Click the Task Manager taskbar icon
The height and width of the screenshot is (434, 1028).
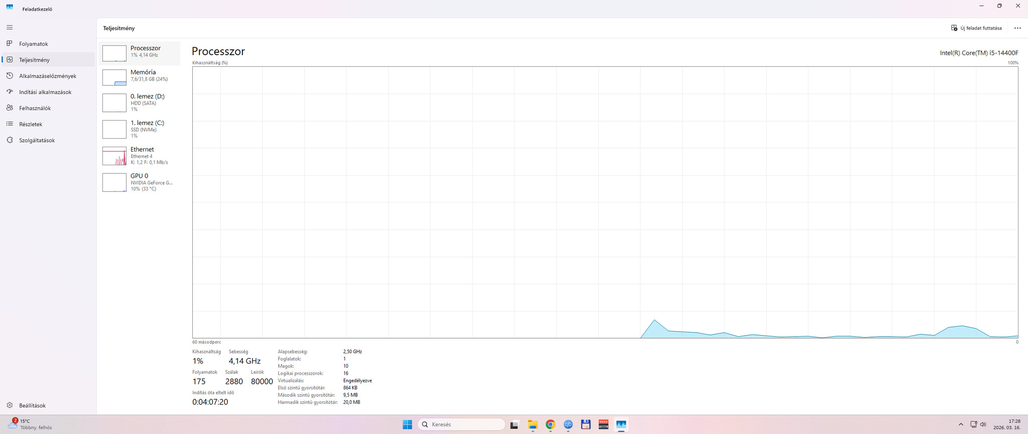(x=621, y=424)
